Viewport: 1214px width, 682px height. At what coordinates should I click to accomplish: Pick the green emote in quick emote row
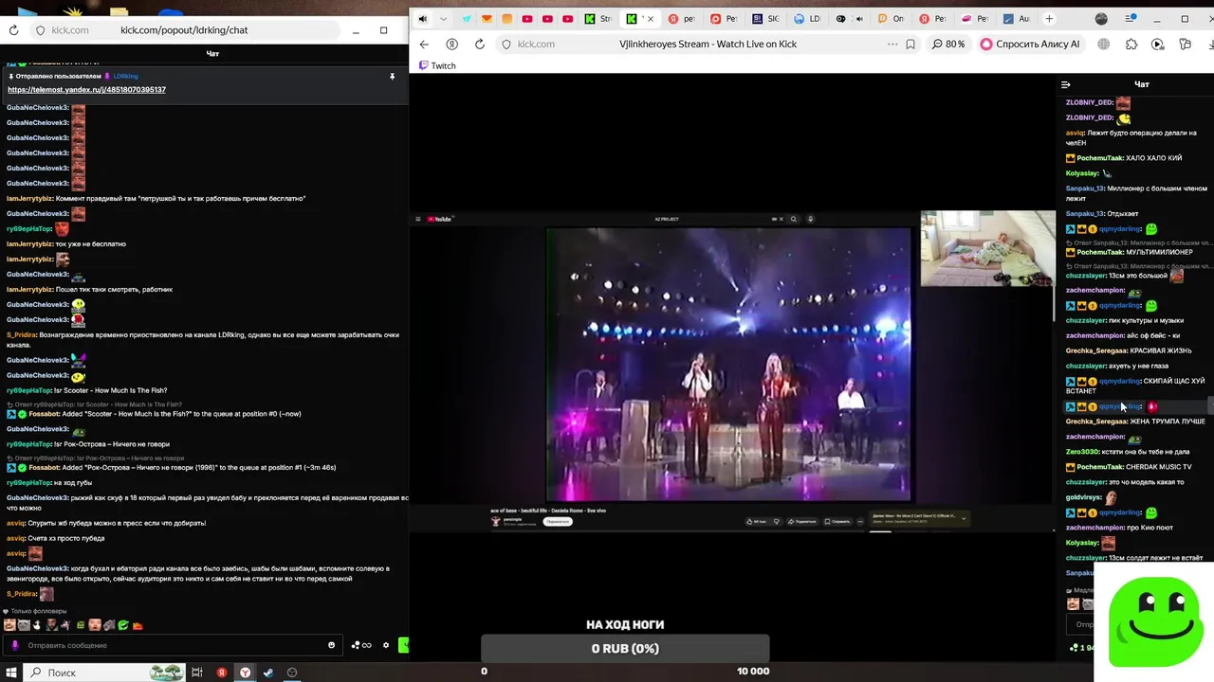[x=123, y=625]
